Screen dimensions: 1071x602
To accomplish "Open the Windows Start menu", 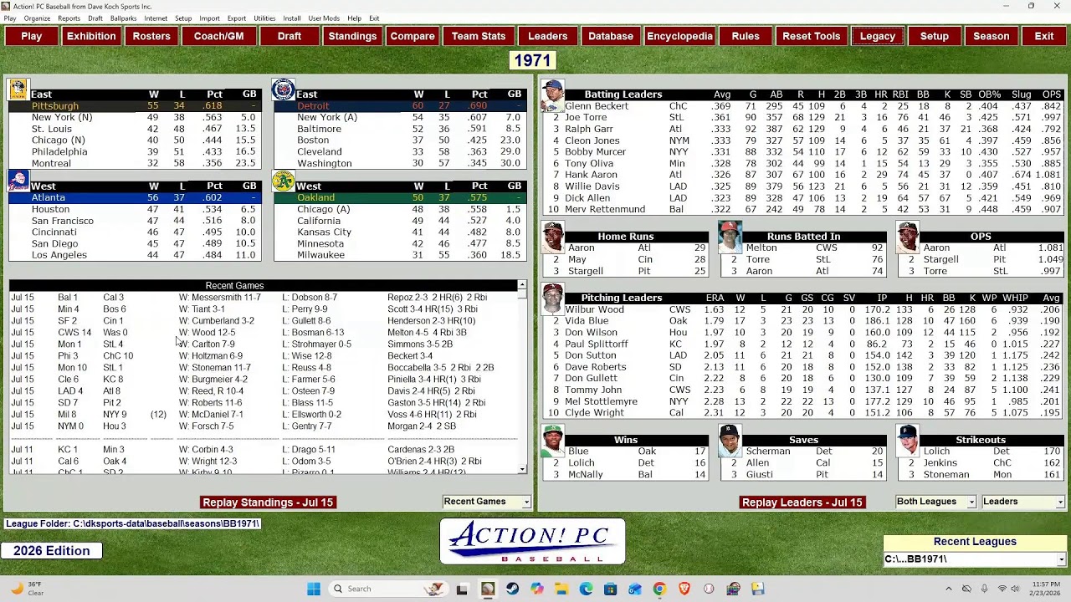I will click(314, 589).
